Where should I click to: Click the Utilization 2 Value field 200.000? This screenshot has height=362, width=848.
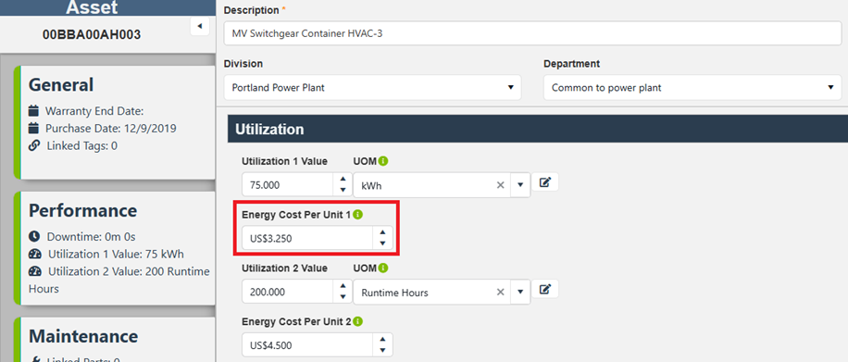(x=288, y=293)
